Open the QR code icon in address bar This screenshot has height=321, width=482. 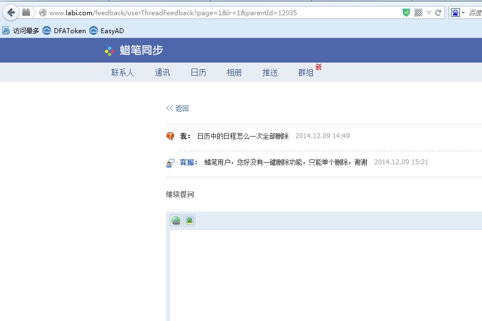[418, 13]
